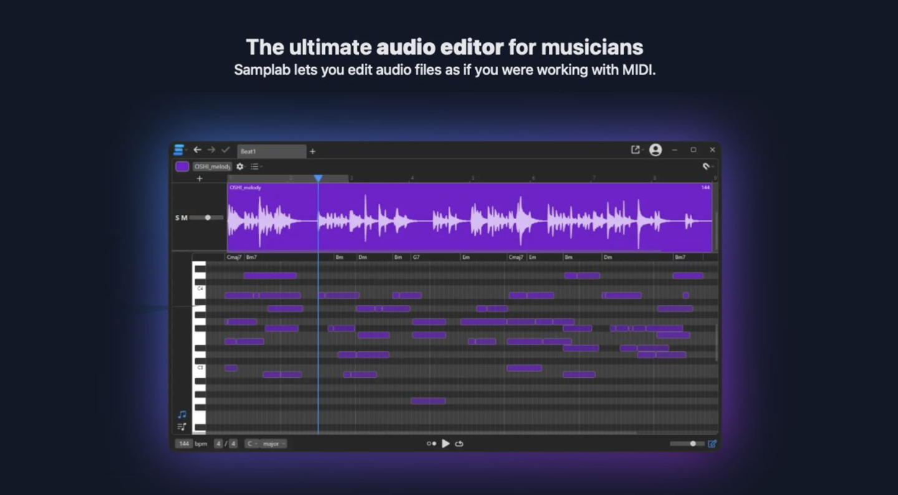Expand the track list options dropdown
This screenshot has height=495, width=898.
tap(256, 167)
